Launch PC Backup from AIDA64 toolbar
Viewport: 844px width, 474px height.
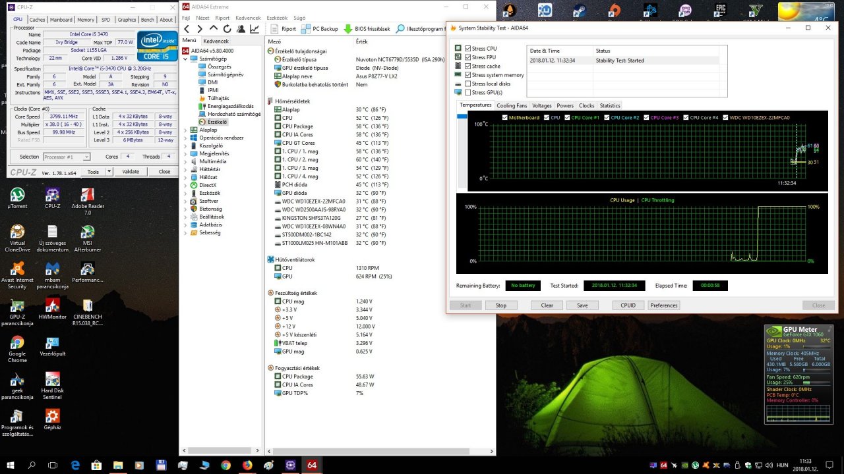tap(320, 29)
